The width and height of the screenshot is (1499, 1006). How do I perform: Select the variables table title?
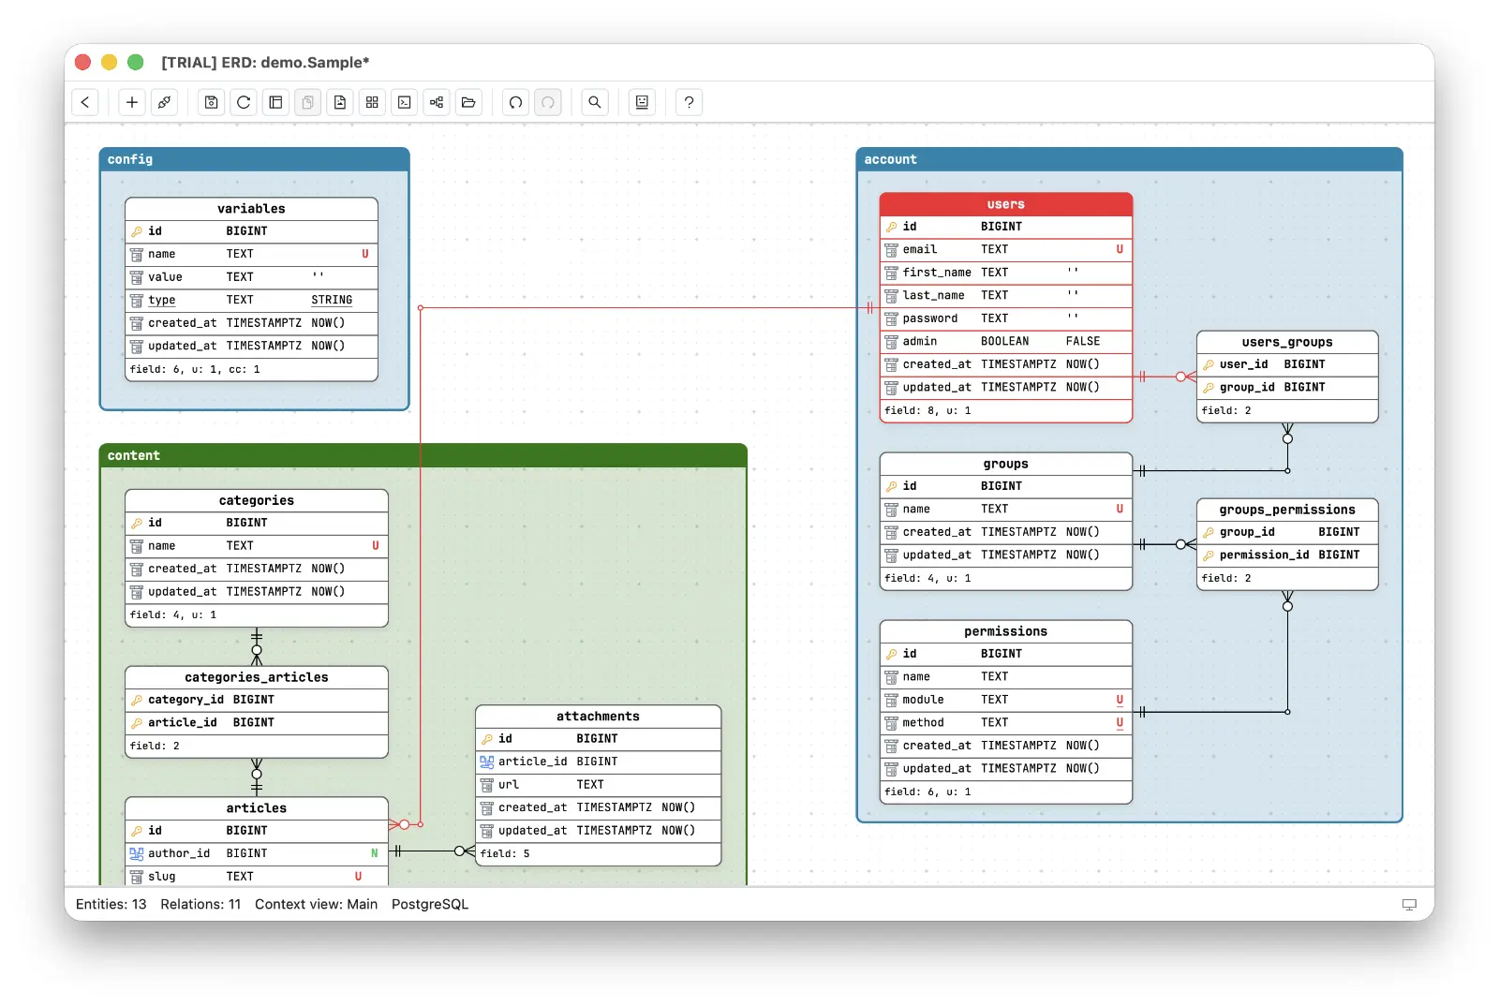(x=251, y=209)
